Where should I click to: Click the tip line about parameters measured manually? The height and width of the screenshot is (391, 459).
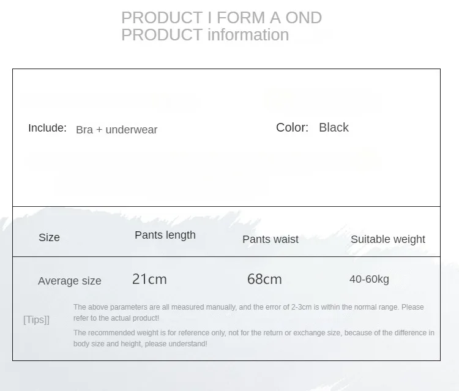[x=248, y=307]
